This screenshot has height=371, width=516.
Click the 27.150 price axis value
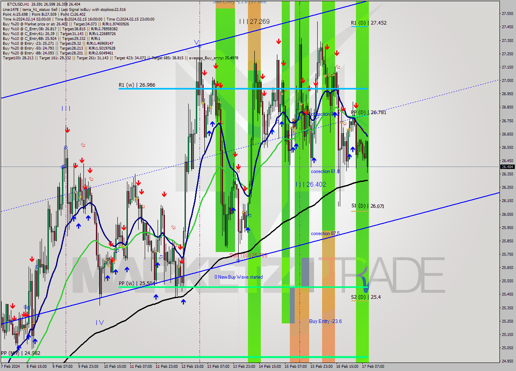pos(507,67)
